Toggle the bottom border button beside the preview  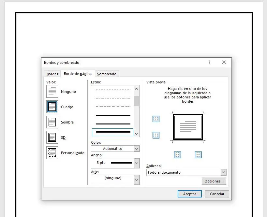[156, 135]
